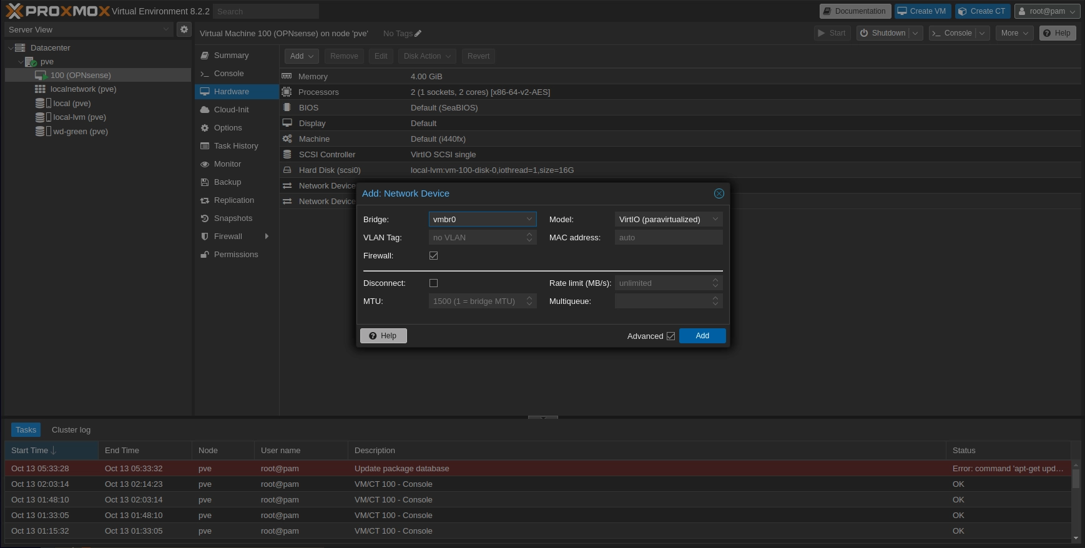This screenshot has height=548, width=1085.
Task: Click the Add button in dialog
Action: click(702, 336)
